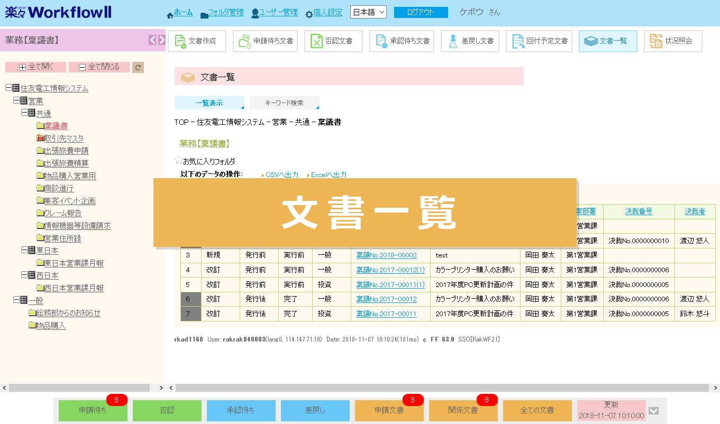Click the bottom 否認 status button
This screenshot has width=720, height=424.
coord(167,411)
